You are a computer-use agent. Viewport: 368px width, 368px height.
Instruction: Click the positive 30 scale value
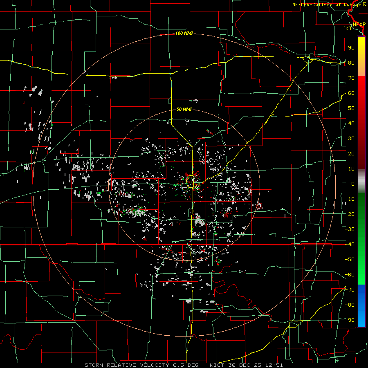[x=351, y=139]
